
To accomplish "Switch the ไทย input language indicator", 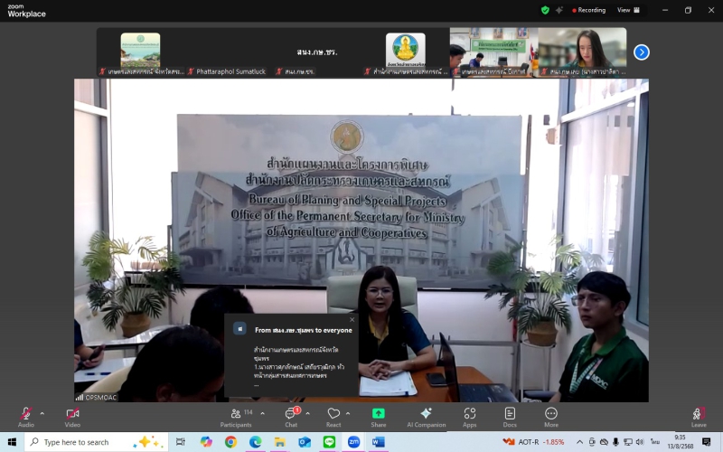I will click(x=654, y=442).
